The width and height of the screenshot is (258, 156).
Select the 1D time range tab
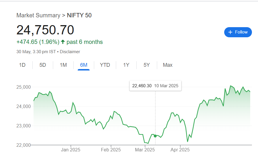point(22,65)
